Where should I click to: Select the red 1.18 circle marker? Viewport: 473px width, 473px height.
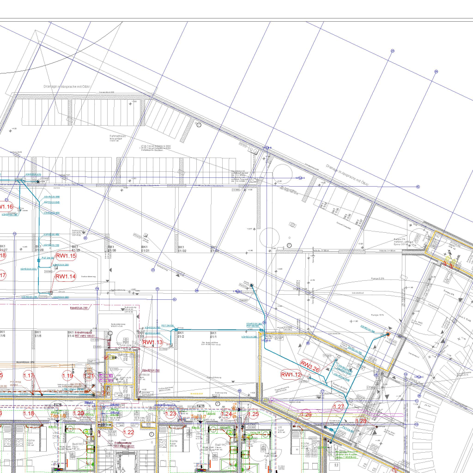(29, 413)
